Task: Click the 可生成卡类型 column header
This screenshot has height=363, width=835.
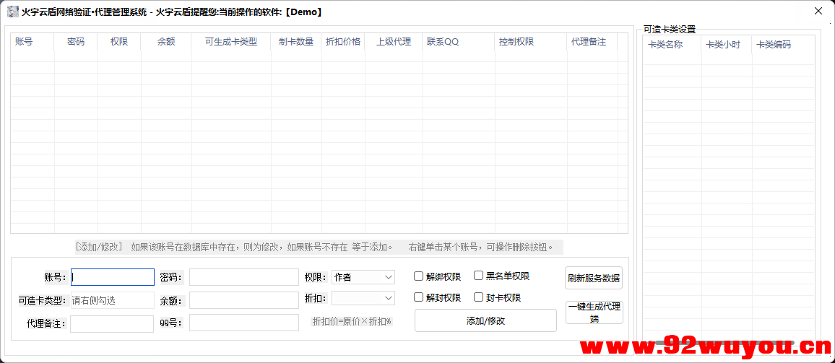Action: [x=230, y=42]
